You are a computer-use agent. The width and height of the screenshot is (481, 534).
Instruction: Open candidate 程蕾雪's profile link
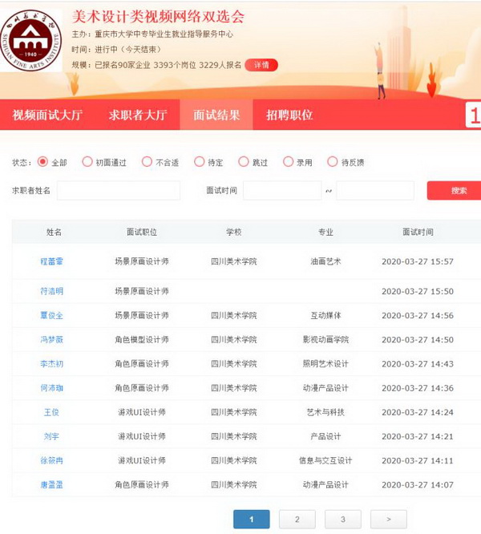(x=52, y=261)
